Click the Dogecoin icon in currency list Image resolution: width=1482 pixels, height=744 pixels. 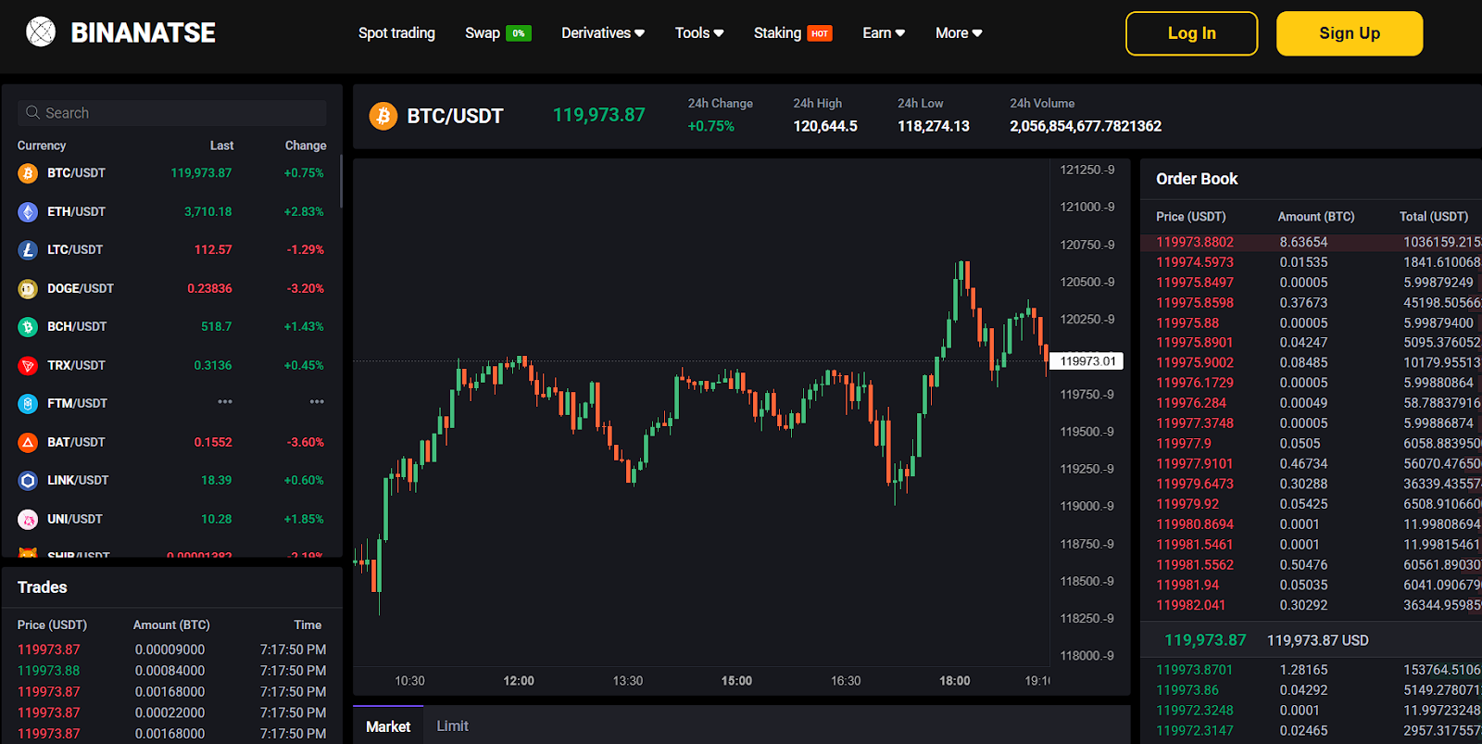point(28,289)
